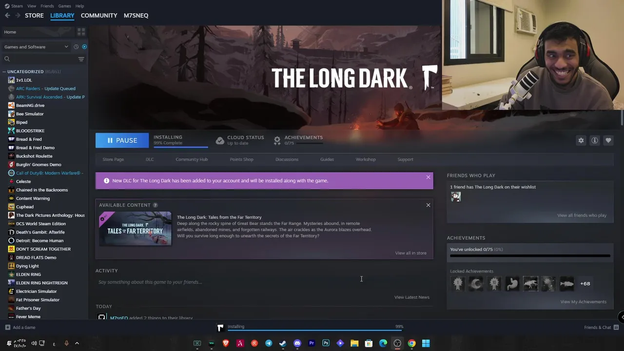Open the M7SNEQ profile tab

pos(136,16)
